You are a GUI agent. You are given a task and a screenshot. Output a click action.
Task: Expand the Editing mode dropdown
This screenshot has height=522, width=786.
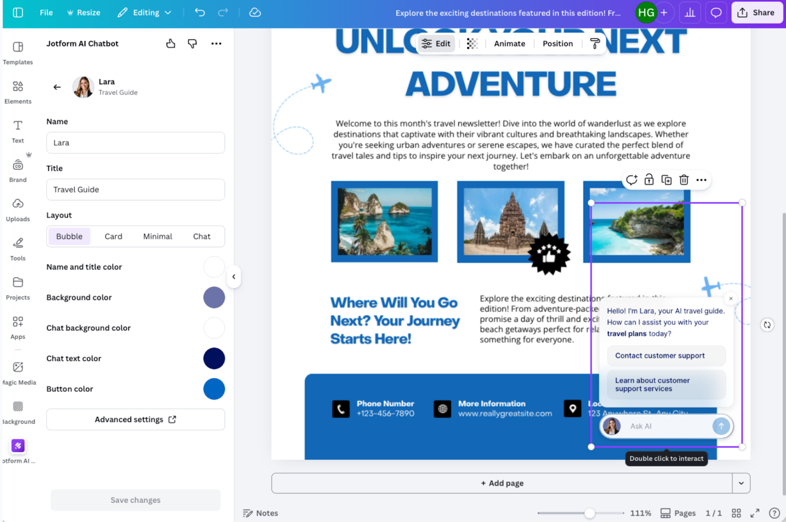click(168, 12)
